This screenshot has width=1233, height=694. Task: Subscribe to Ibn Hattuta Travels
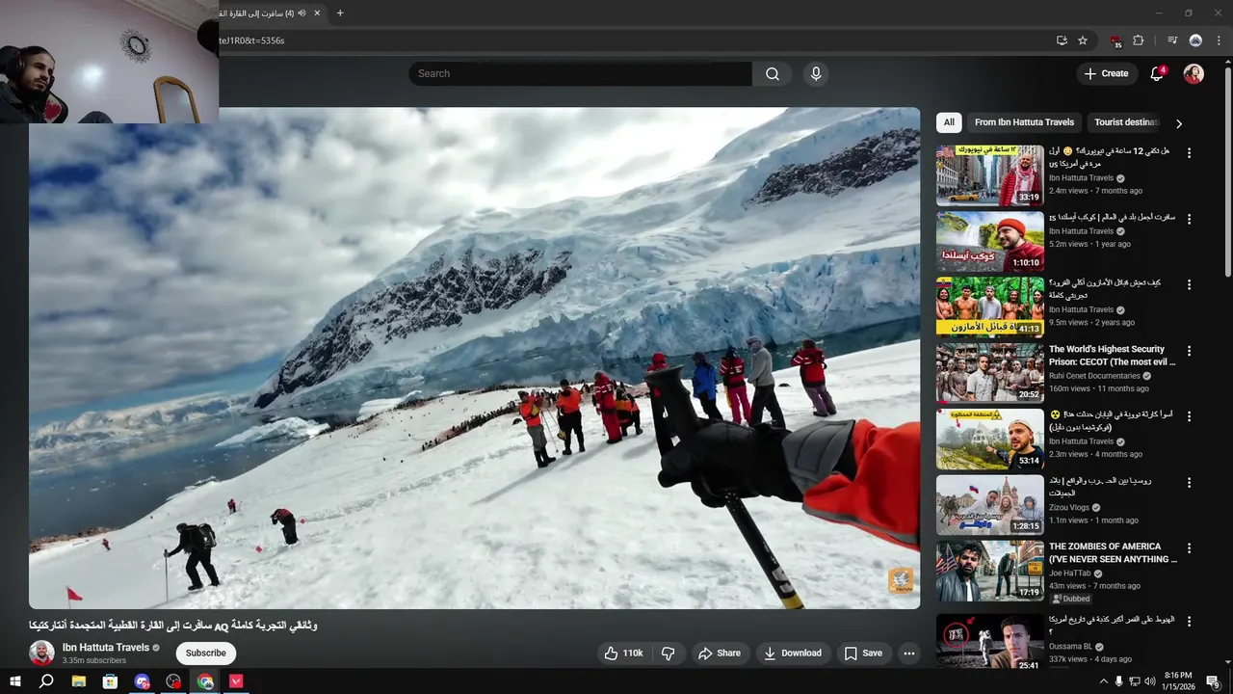point(205,654)
